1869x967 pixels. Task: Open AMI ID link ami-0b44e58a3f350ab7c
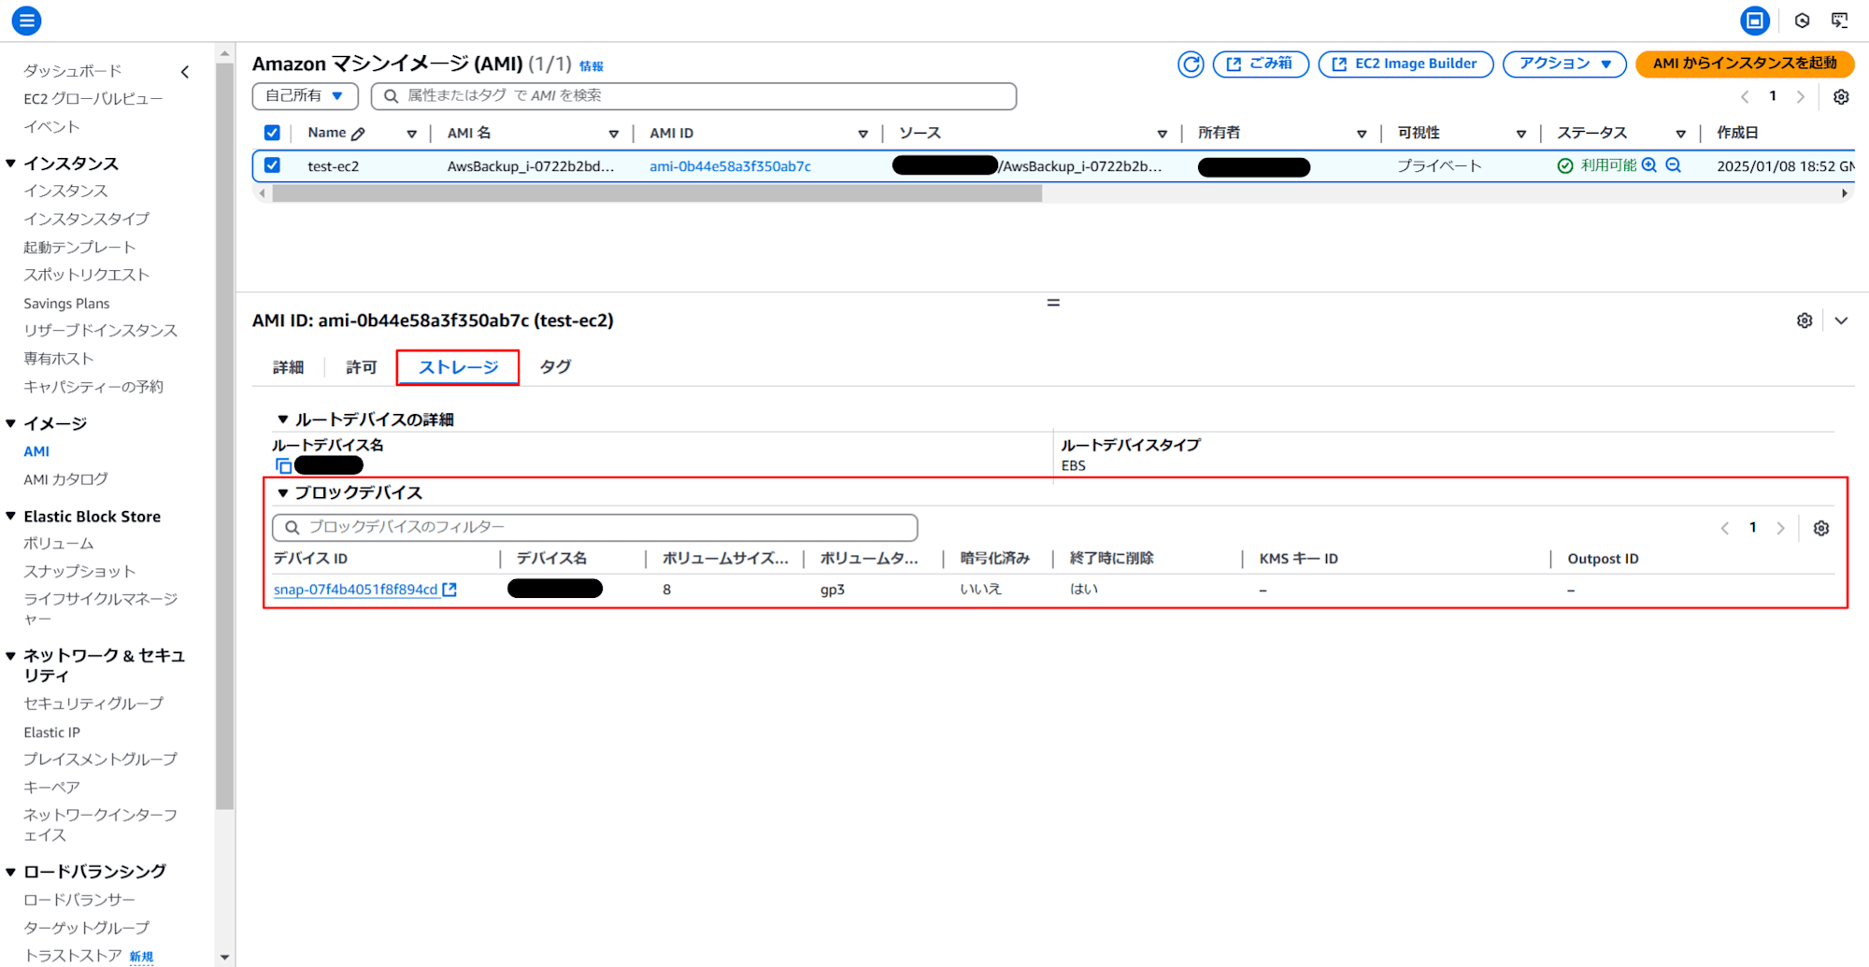tap(730, 166)
